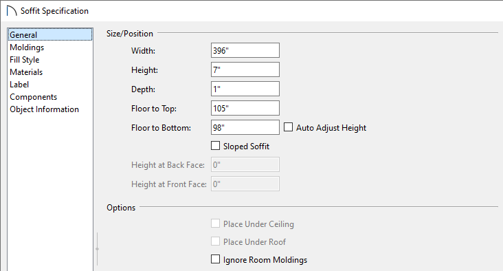Click the Height at Back Face field
This screenshot has width=503, height=271.
(245, 164)
